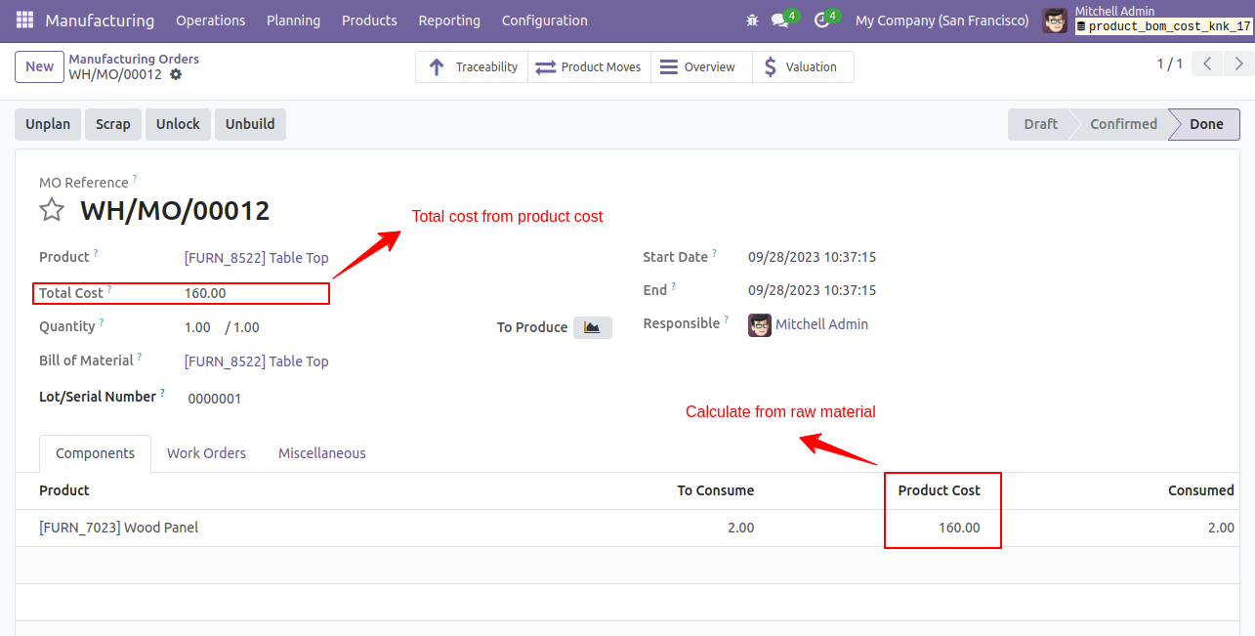Open the Configuration menu
This screenshot has height=636, width=1255.
pos(545,21)
